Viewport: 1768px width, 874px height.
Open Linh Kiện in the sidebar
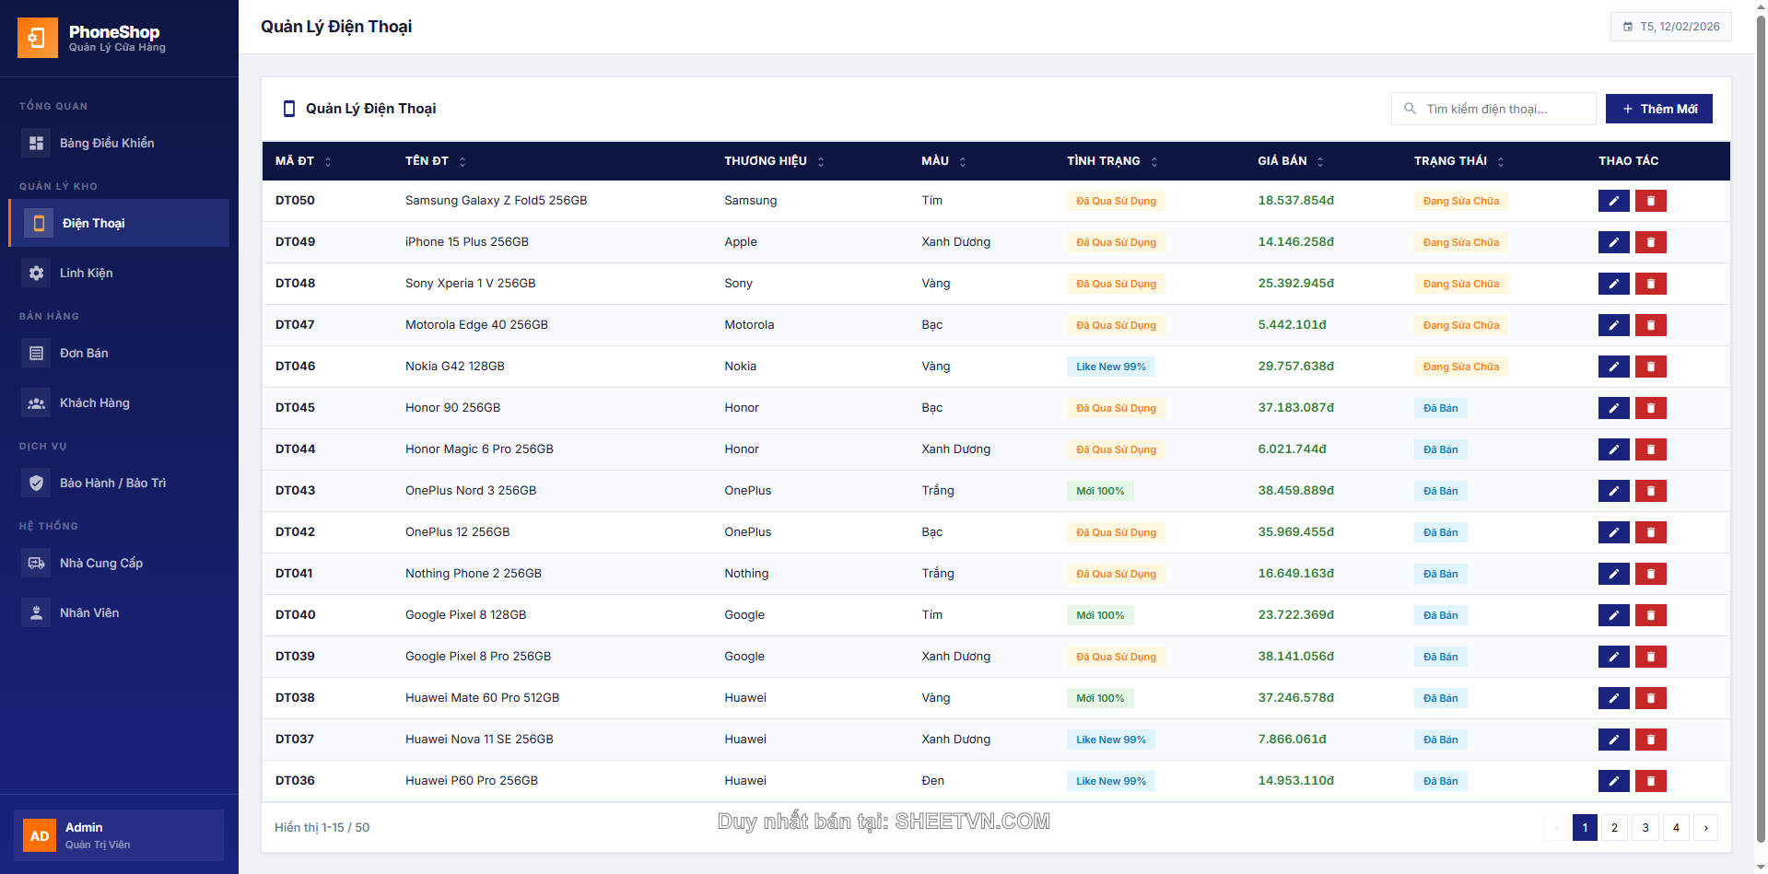click(x=86, y=274)
